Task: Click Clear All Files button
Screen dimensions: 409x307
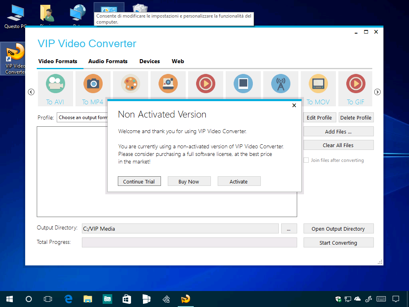Action: (x=338, y=145)
